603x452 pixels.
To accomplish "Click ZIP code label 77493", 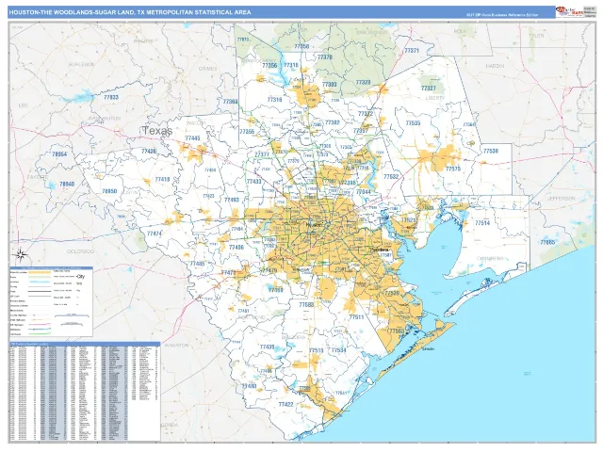I will pos(232,200).
